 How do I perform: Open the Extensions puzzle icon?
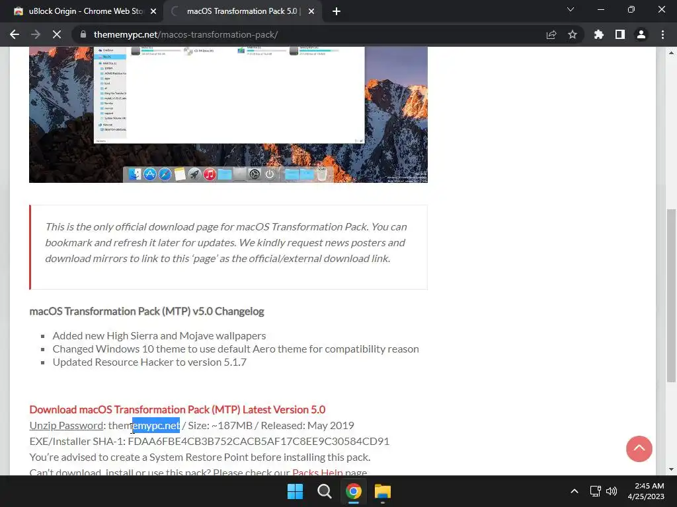(x=599, y=34)
